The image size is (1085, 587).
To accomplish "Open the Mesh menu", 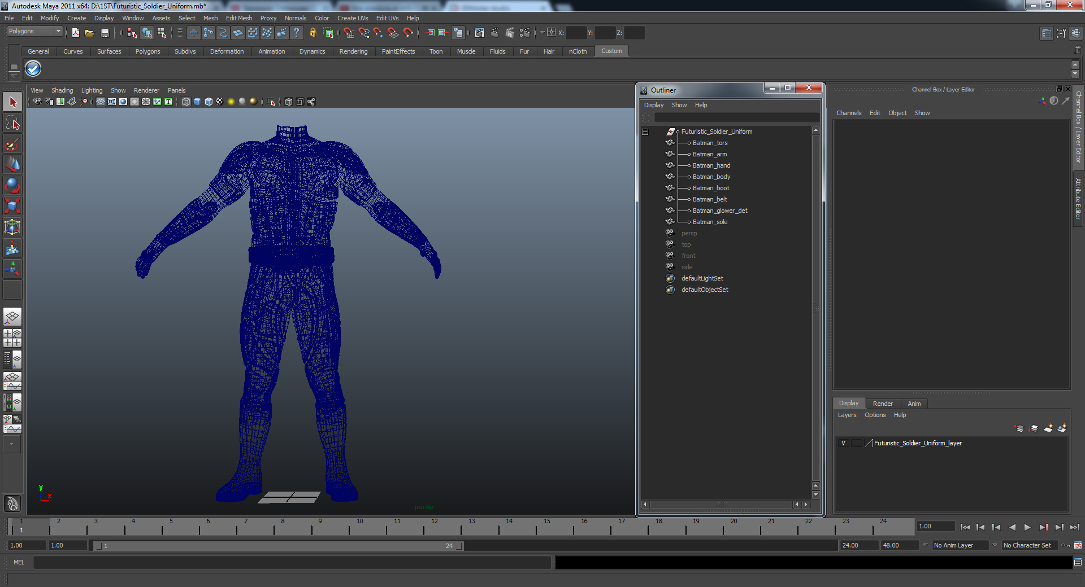I will click(210, 18).
